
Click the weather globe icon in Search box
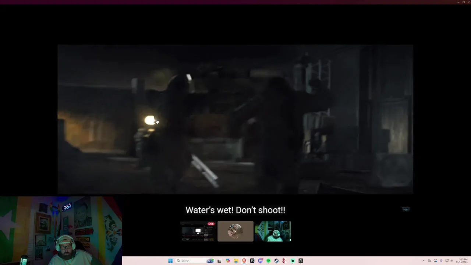click(x=210, y=261)
